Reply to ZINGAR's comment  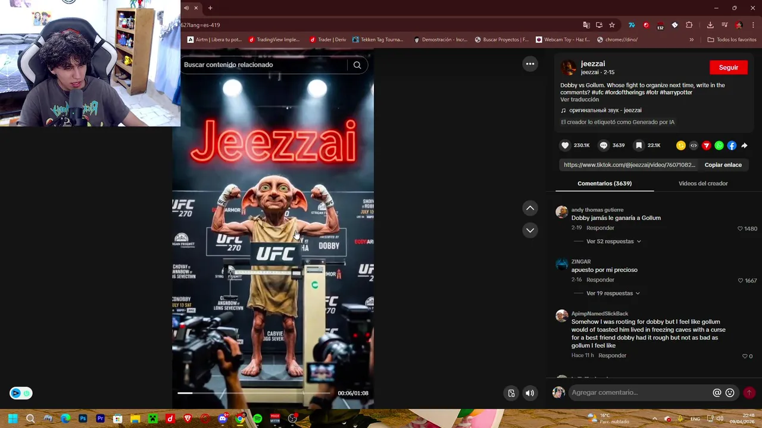tap(600, 279)
